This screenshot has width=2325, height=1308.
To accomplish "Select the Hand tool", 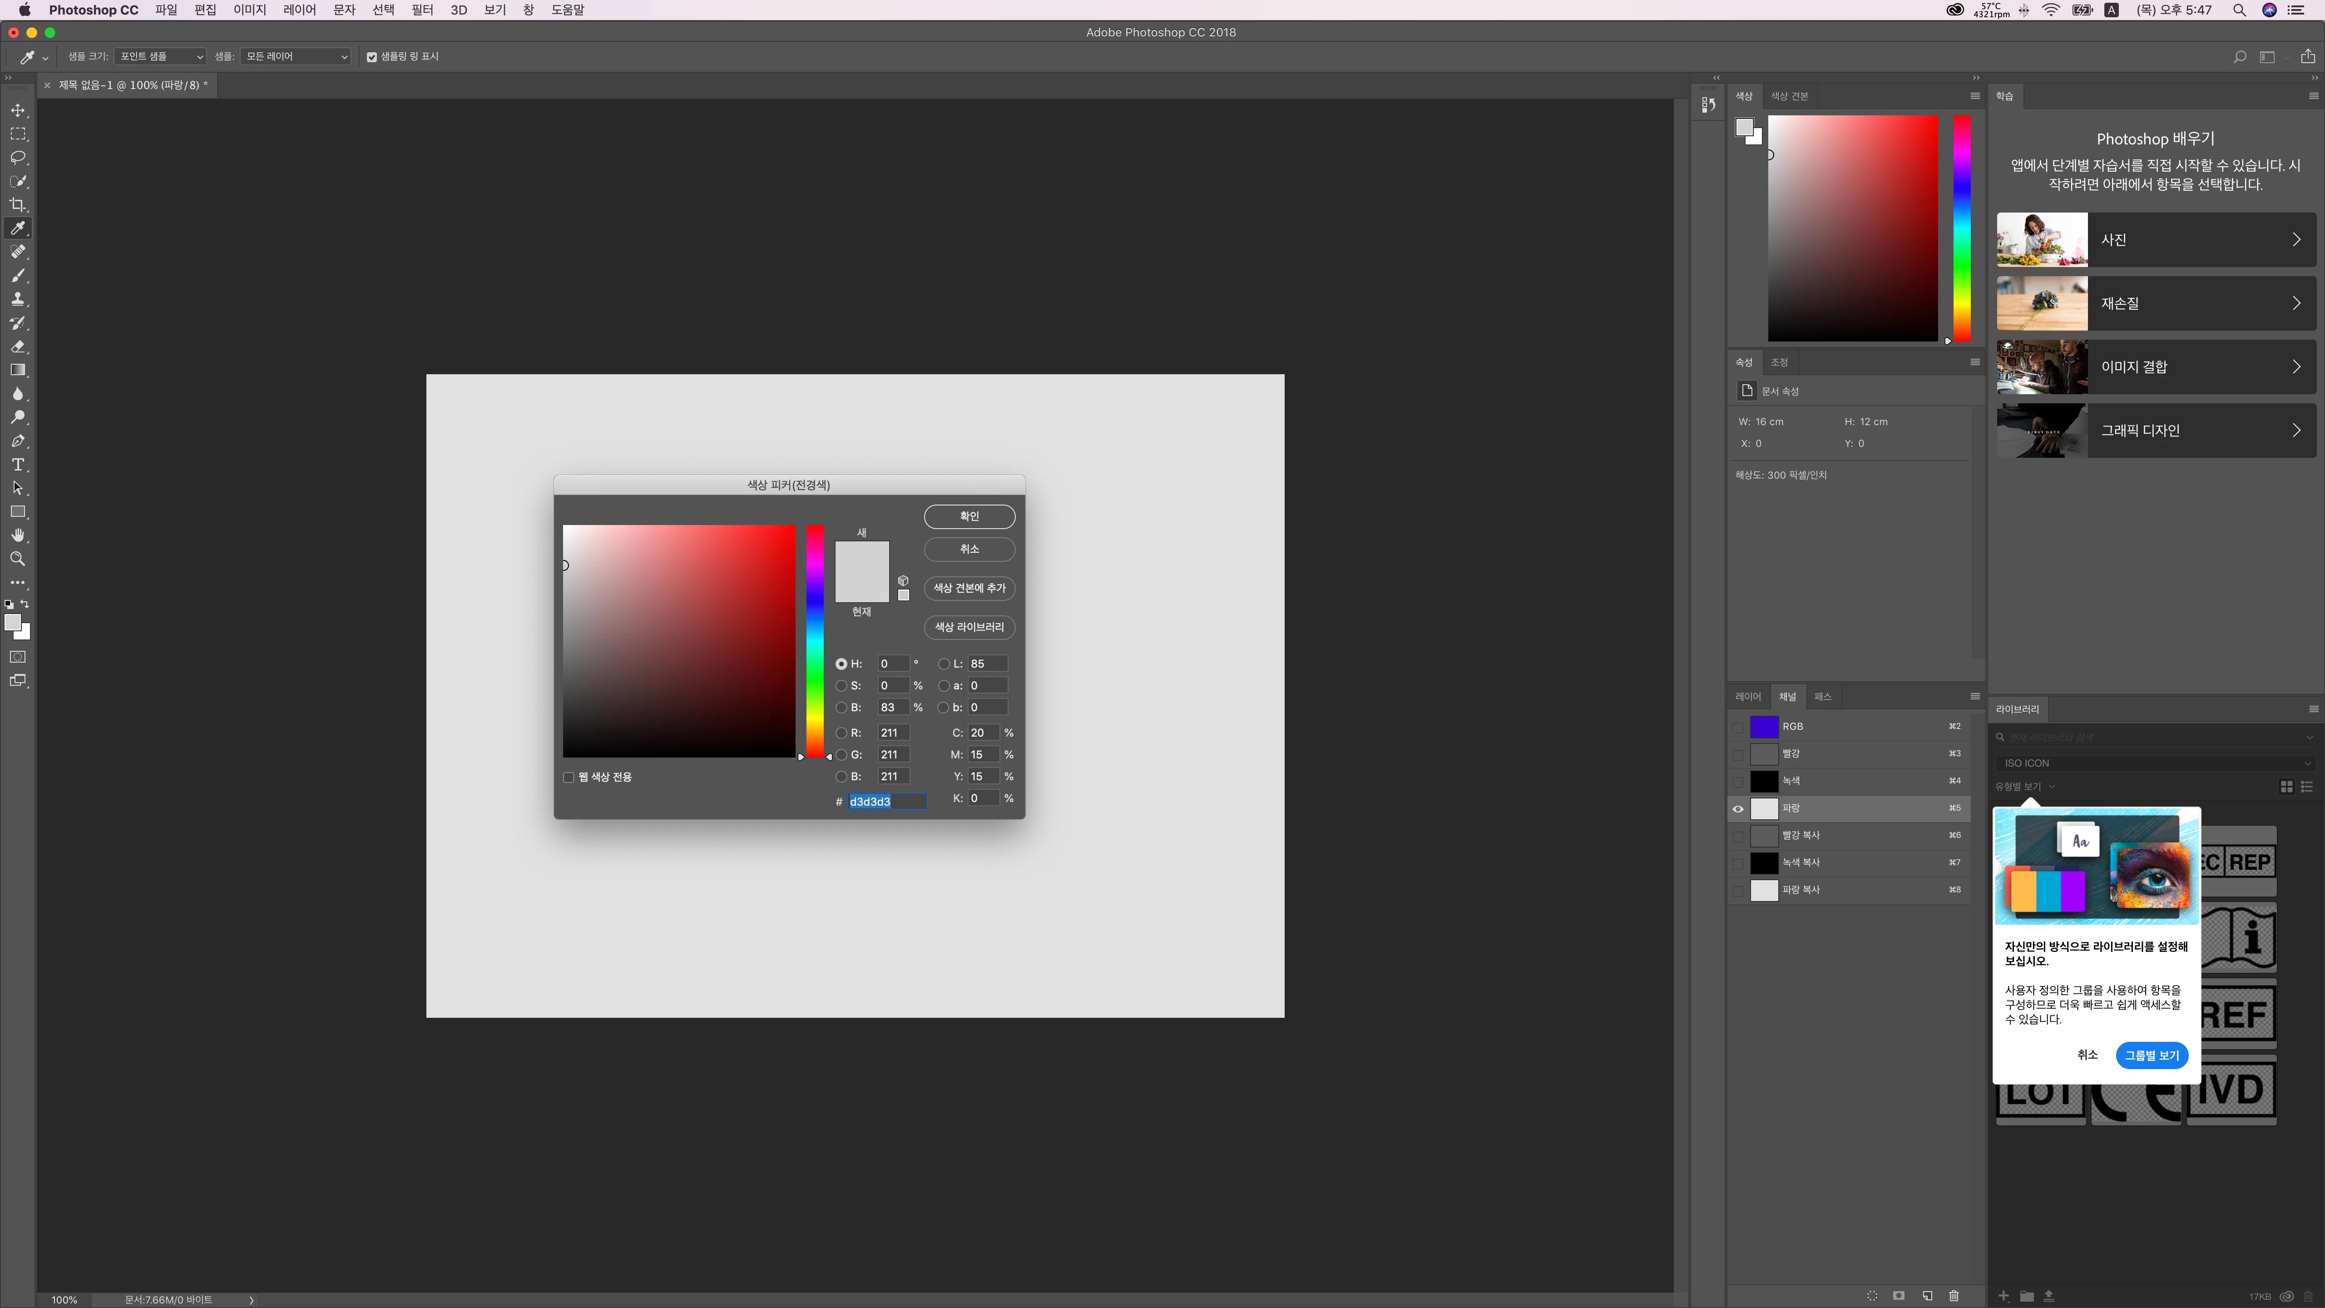I will point(17,535).
